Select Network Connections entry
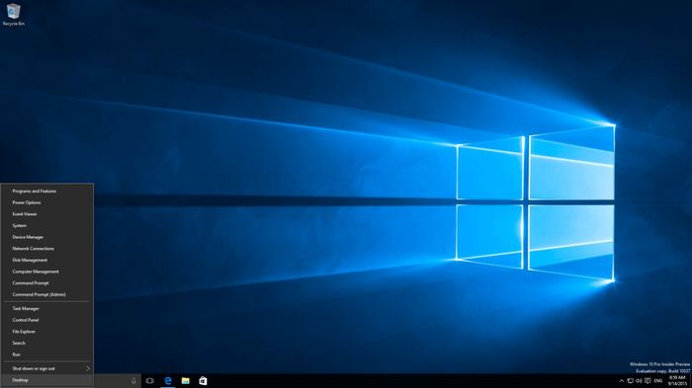The image size is (692, 388). click(47, 249)
